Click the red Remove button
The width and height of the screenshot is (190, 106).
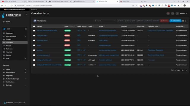click(x=164, y=21)
